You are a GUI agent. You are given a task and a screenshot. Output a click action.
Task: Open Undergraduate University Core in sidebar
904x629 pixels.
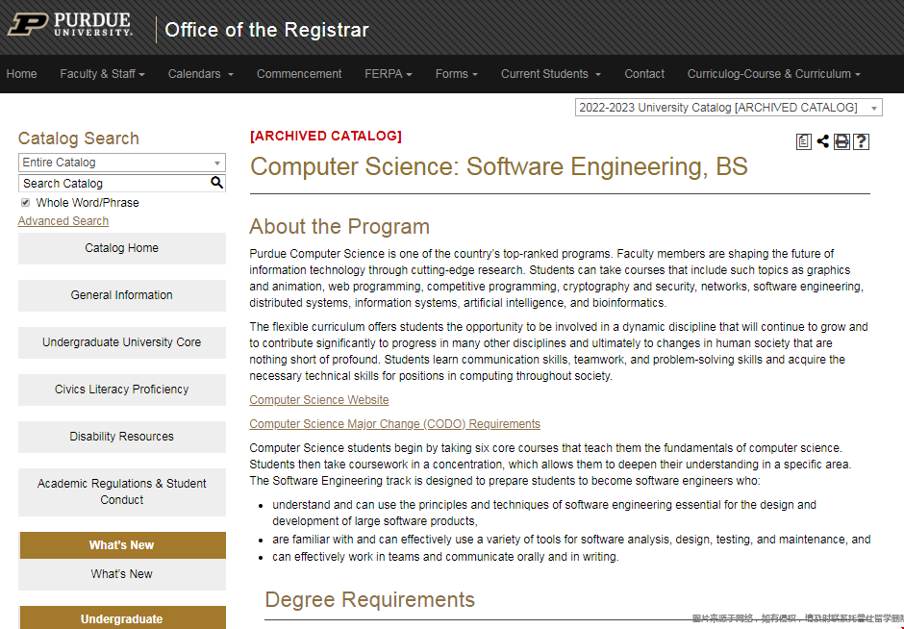click(121, 343)
